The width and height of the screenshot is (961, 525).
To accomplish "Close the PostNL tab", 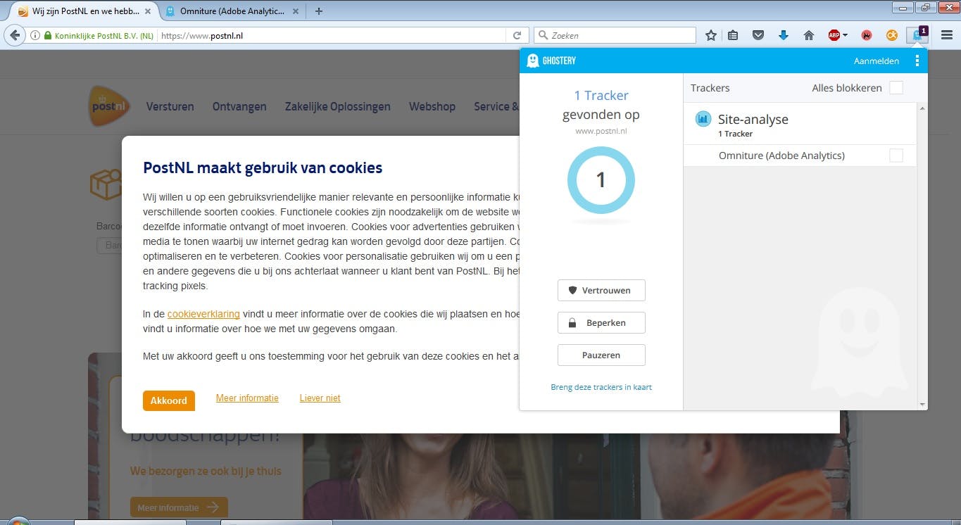I will click(147, 11).
